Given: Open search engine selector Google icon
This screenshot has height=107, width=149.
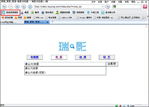Looking at the screenshot, I should [x=114, y=6].
